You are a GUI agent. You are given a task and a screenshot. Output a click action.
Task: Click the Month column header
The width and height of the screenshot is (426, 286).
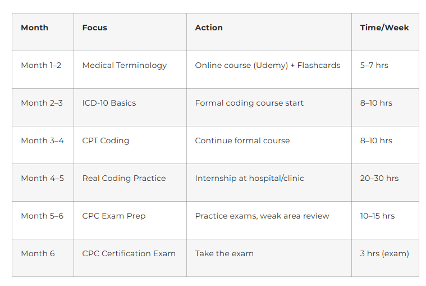(x=35, y=28)
